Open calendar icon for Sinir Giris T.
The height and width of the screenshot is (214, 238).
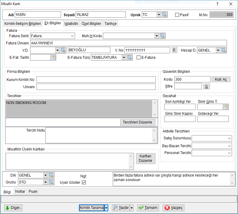click(225, 107)
